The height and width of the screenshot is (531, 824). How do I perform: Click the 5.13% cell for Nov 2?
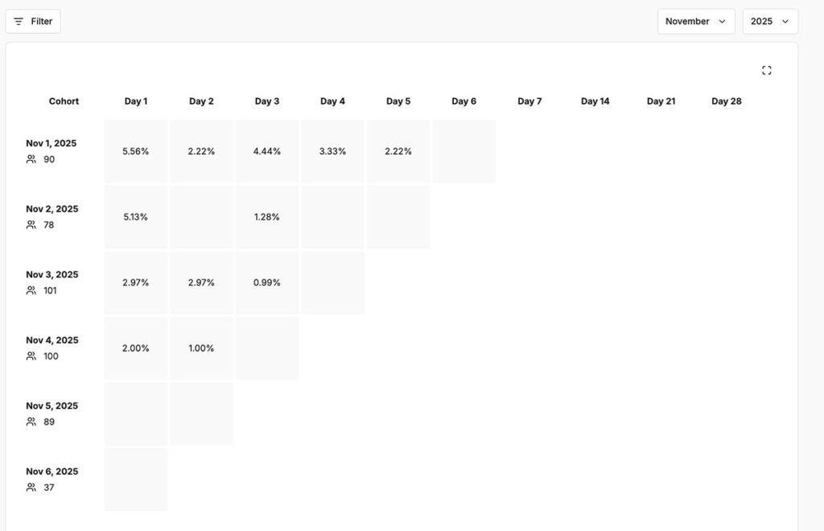[136, 217]
